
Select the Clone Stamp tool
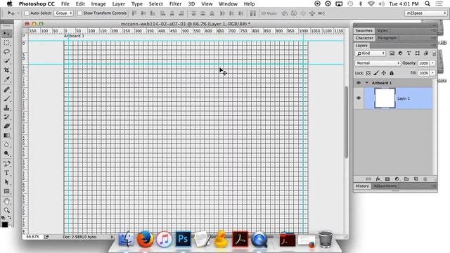coord(6,108)
